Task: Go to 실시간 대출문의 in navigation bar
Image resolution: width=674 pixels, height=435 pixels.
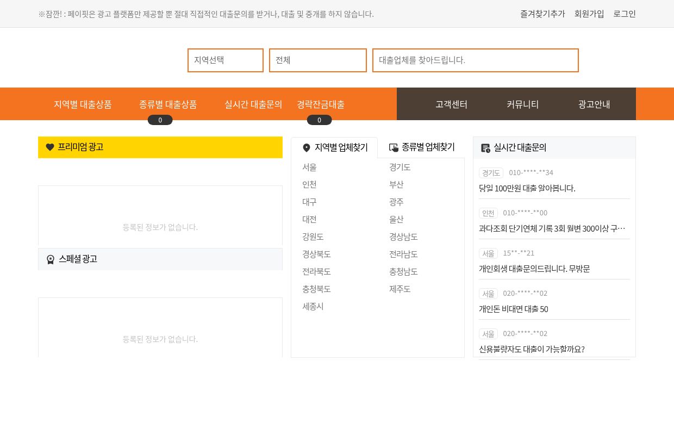Action: (253, 104)
